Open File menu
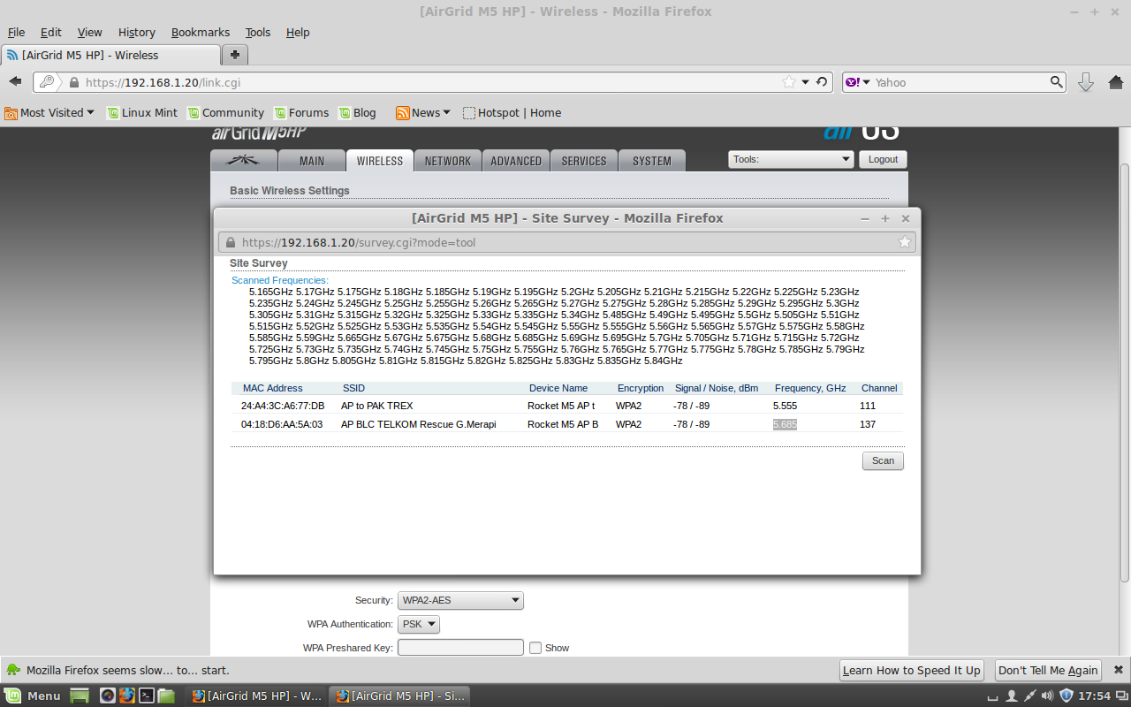The width and height of the screenshot is (1131, 707). [x=16, y=32]
